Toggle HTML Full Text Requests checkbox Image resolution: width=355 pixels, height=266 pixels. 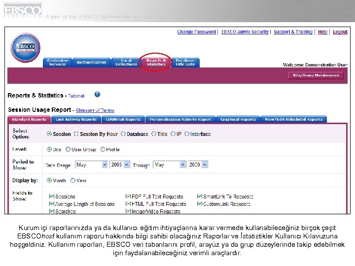[128, 203]
